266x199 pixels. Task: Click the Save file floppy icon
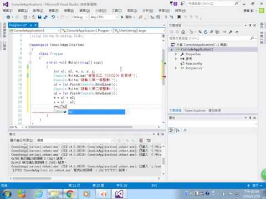pos(39,17)
